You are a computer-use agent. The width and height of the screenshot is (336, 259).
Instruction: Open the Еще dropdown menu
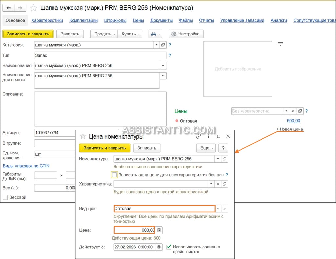tap(206, 148)
